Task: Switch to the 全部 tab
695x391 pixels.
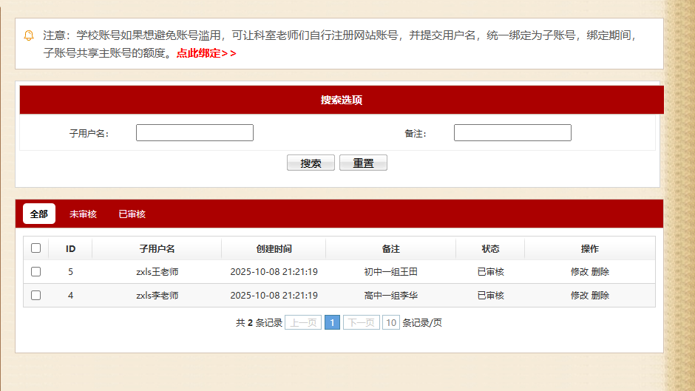Action: pos(39,214)
